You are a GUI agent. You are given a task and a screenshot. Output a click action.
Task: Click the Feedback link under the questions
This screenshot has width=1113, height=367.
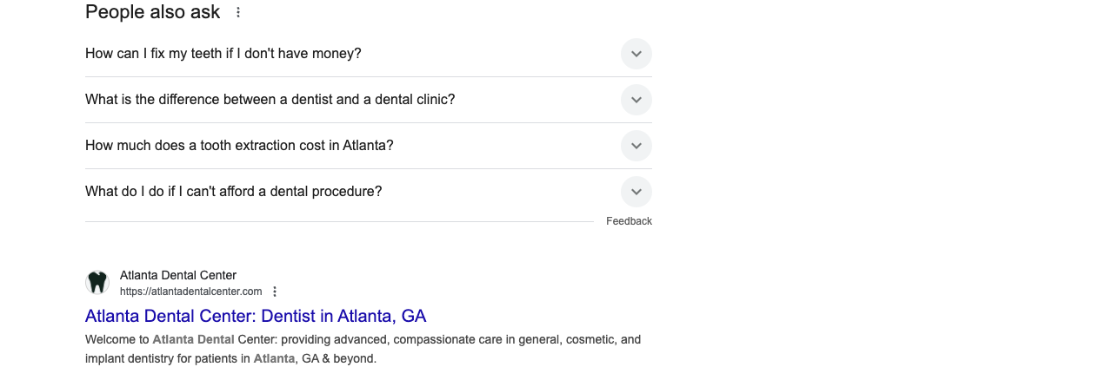629,221
